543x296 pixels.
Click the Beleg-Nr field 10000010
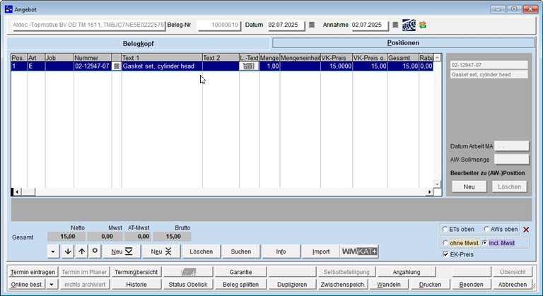[x=219, y=25]
